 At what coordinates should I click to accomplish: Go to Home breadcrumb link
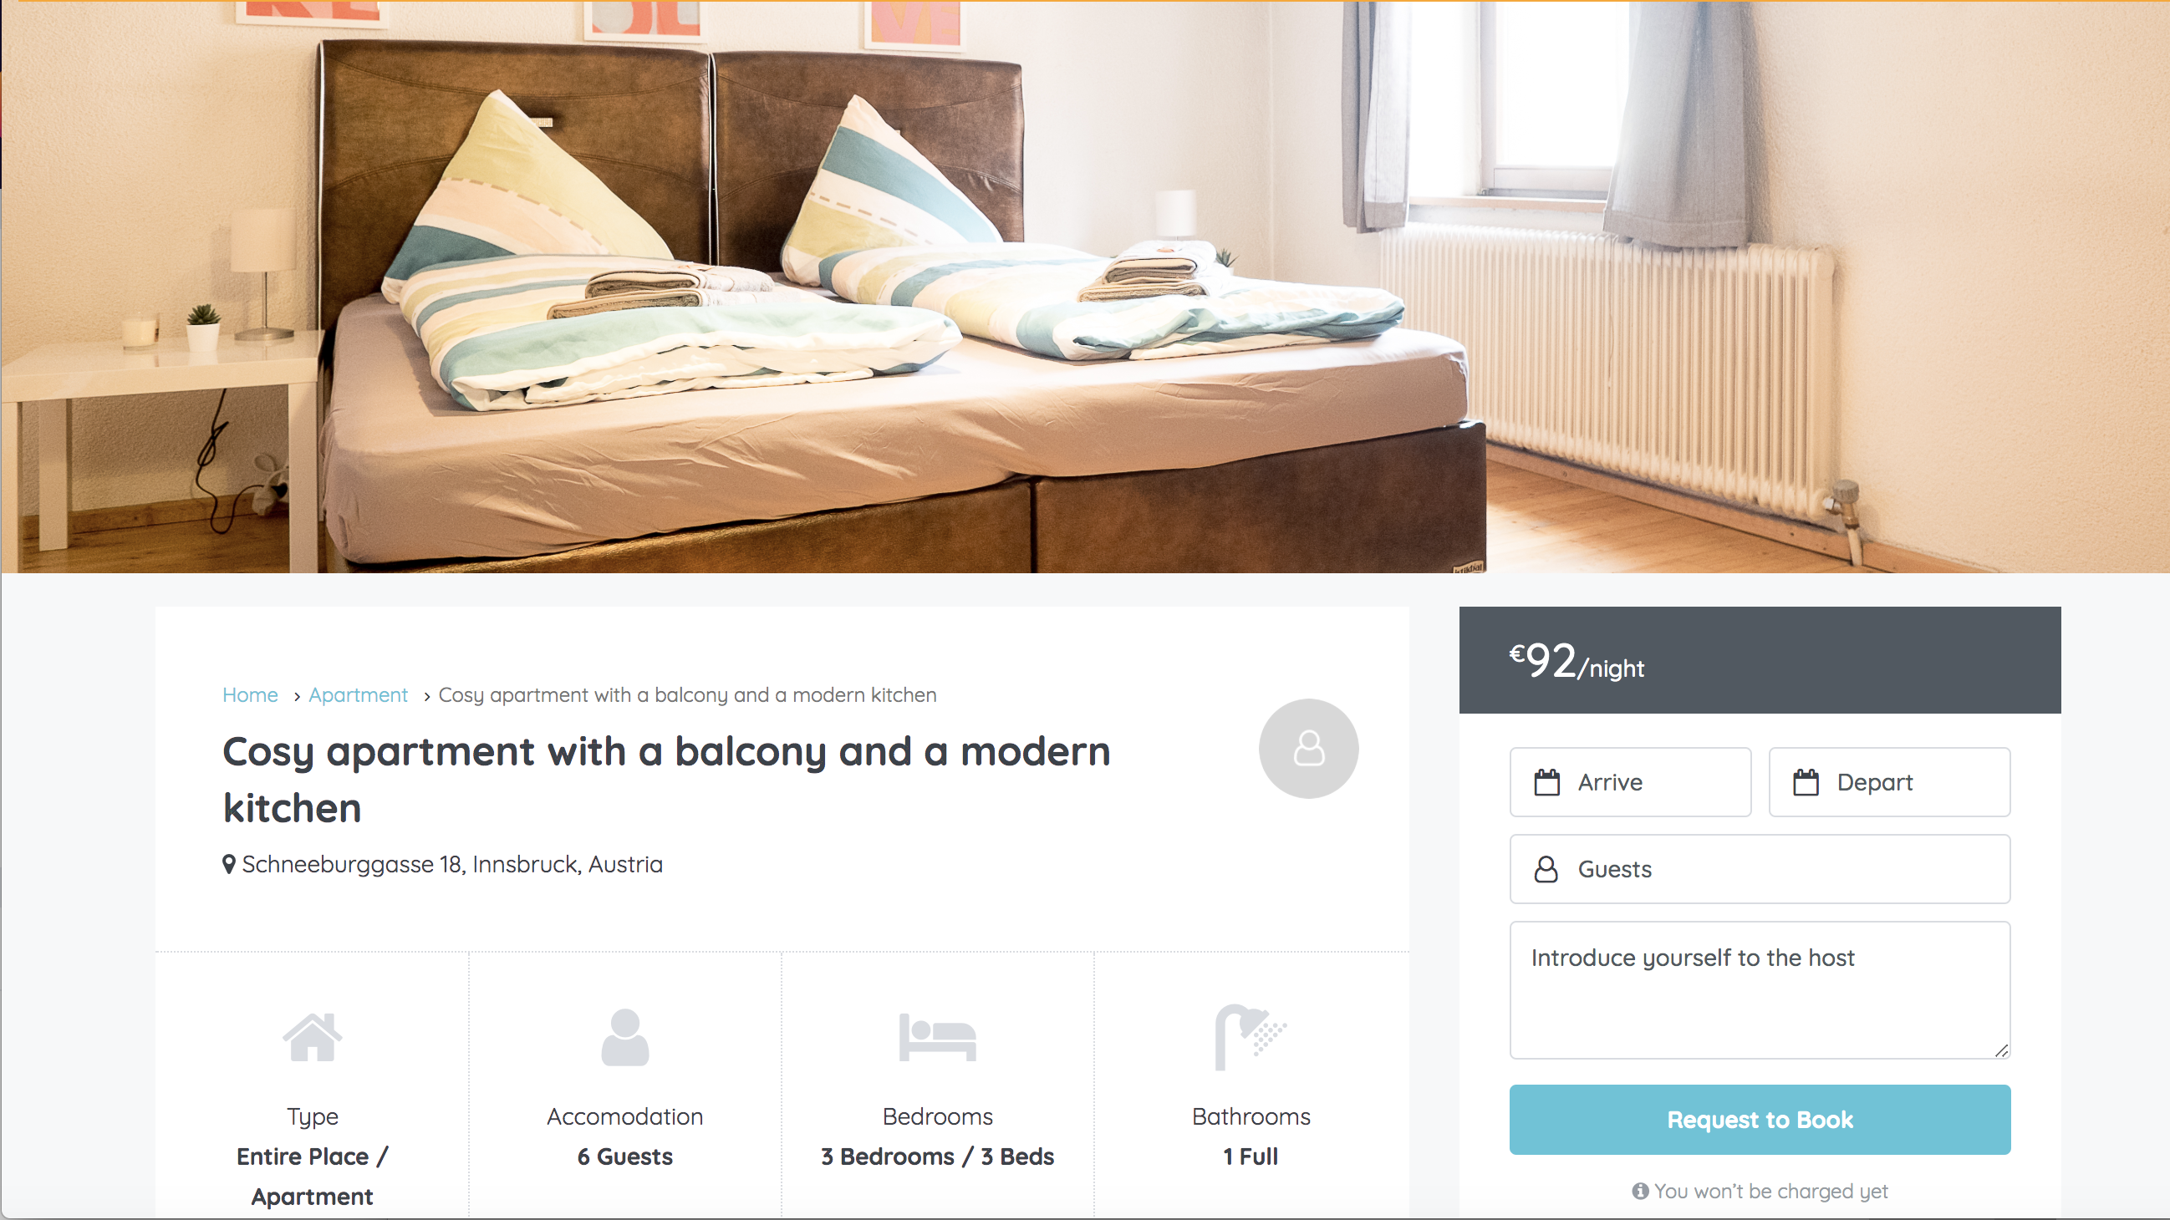point(250,694)
